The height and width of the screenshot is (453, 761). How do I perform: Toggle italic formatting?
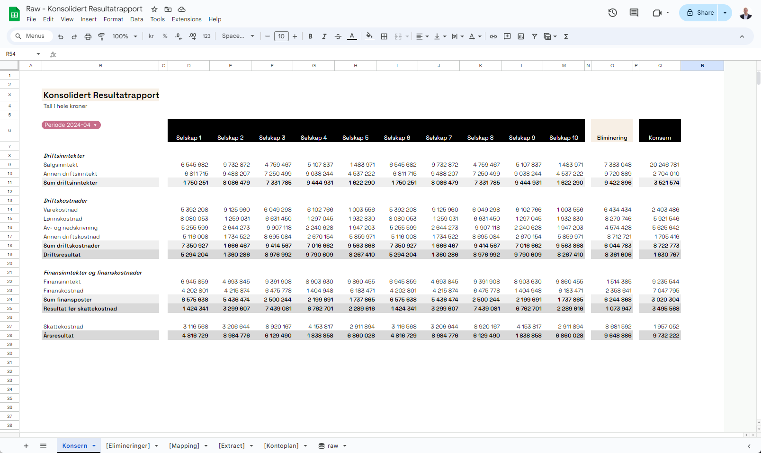tap(324, 36)
